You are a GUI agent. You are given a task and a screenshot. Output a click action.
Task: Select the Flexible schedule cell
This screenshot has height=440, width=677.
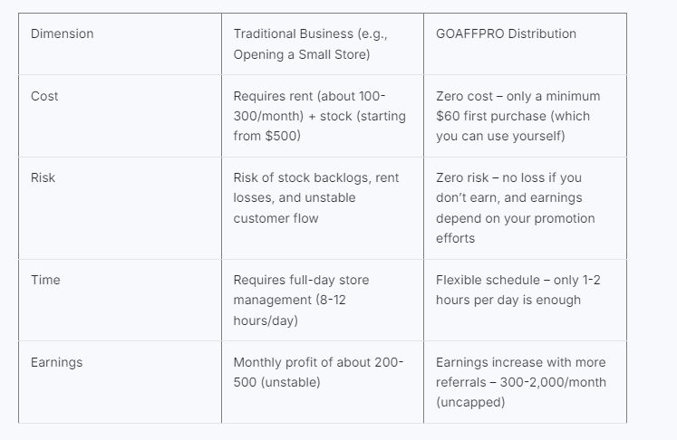click(517, 290)
